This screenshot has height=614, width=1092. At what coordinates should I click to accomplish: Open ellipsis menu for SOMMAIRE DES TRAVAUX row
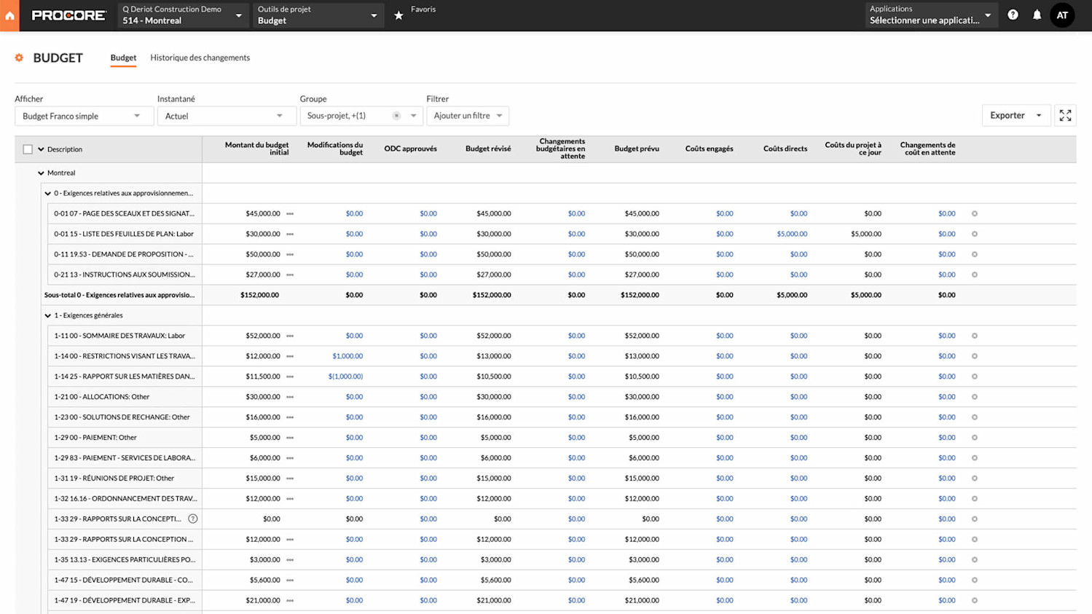coord(290,336)
